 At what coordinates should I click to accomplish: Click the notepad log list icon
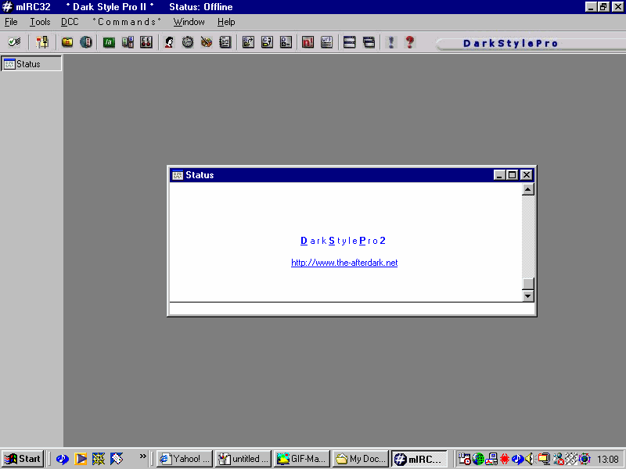pyautogui.click(x=225, y=42)
